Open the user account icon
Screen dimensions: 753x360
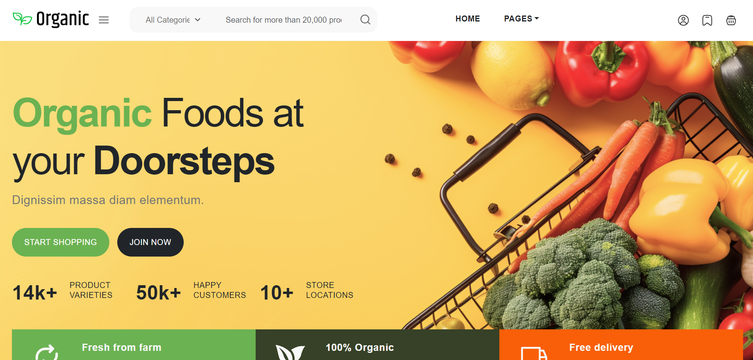683,20
